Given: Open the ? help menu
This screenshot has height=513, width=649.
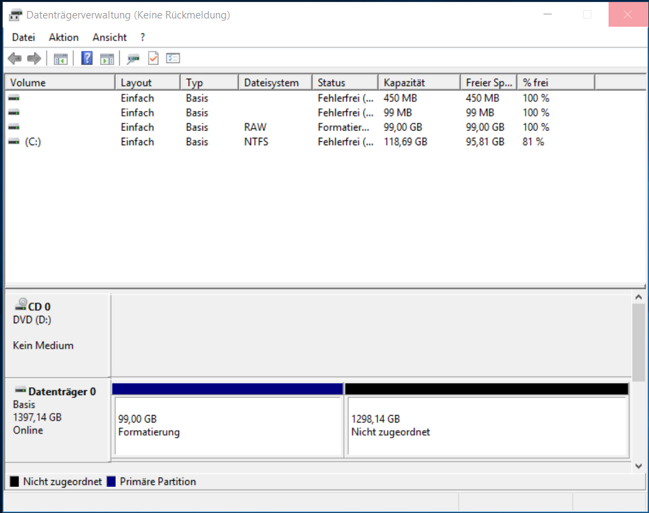Looking at the screenshot, I should coord(143,37).
